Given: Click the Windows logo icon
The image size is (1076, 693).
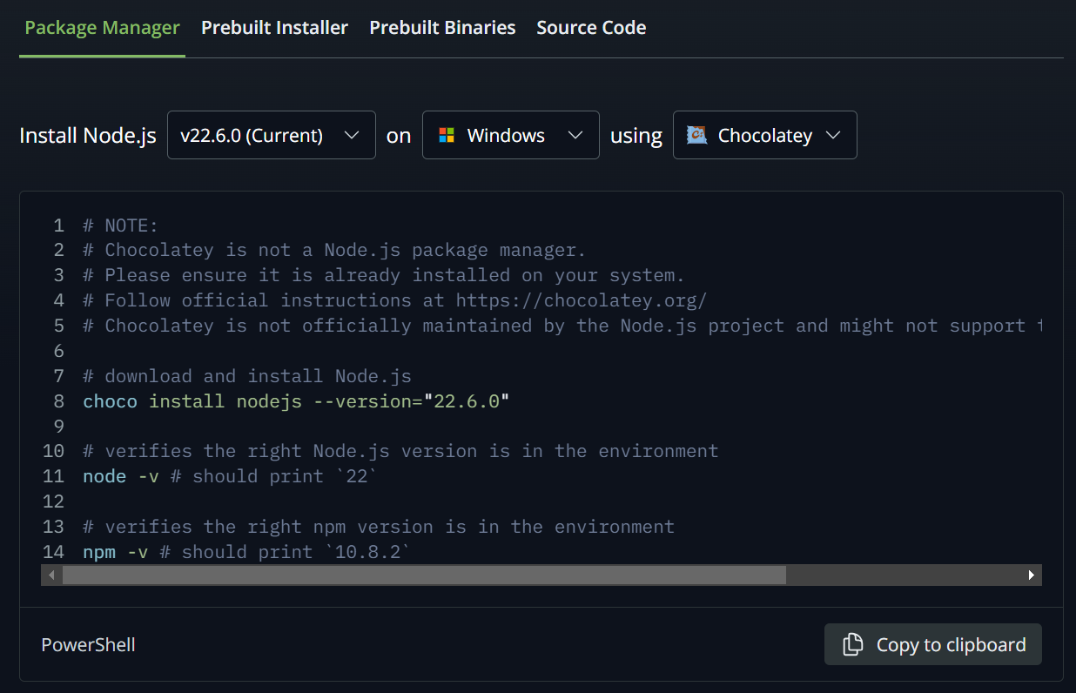Looking at the screenshot, I should [x=447, y=135].
